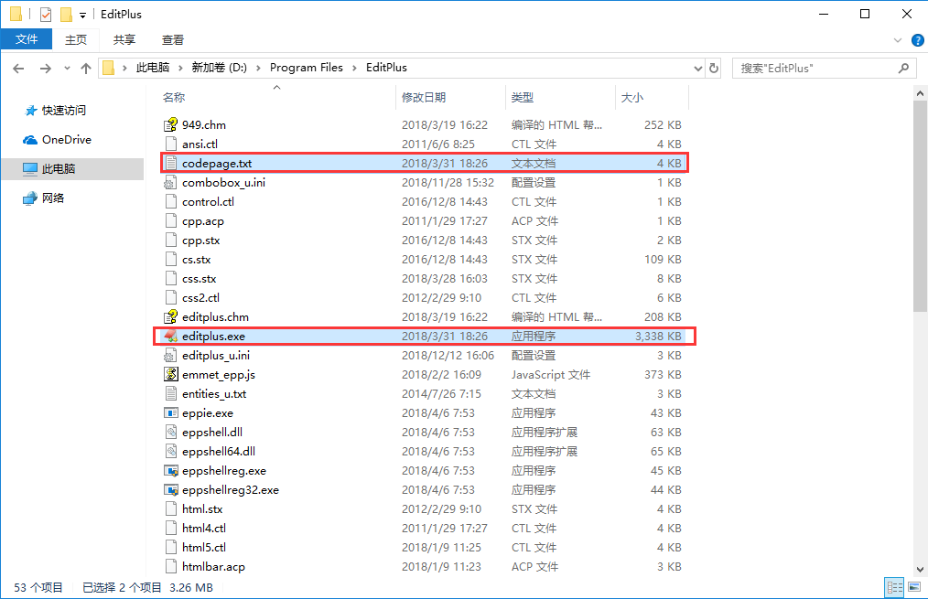Click the eppshell64.dll file icon
This screenshot has width=928, height=599.
coord(170,451)
